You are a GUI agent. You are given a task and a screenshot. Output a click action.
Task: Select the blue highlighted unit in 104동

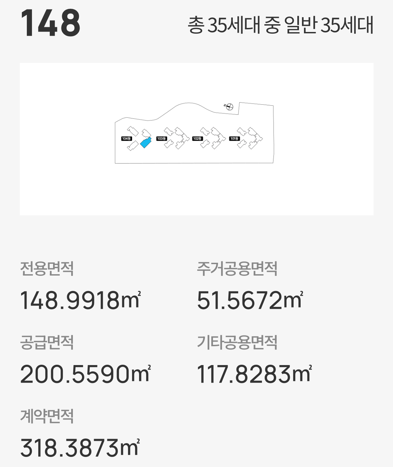pos(145,143)
